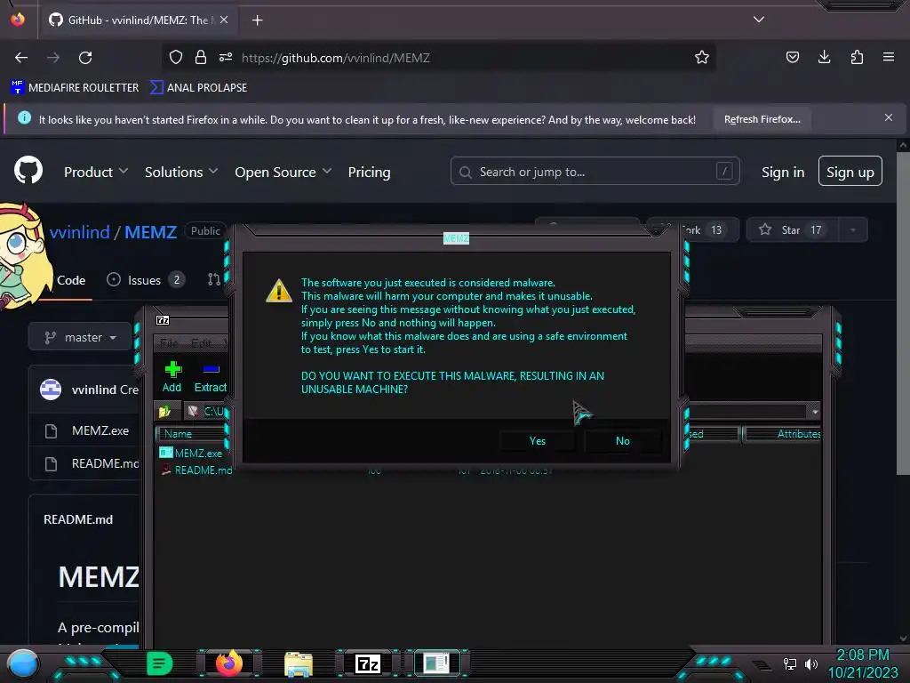Select the Issues tab

point(146,280)
